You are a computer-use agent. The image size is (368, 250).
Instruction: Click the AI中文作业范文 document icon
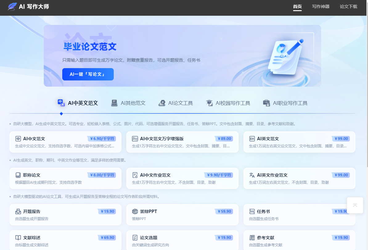(x=135, y=175)
